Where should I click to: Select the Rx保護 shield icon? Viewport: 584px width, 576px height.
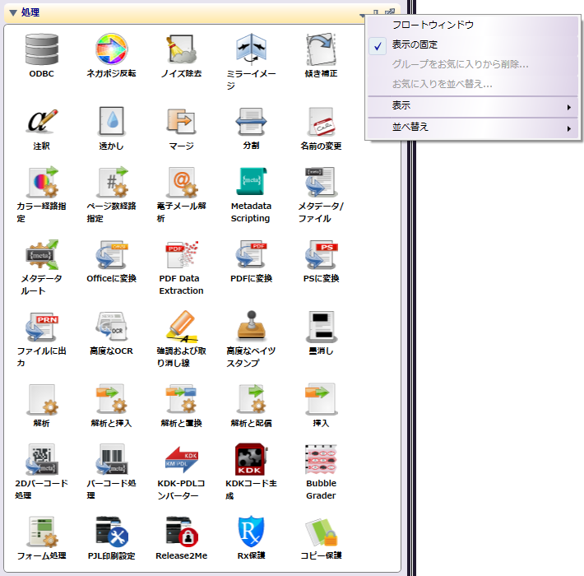tap(251, 532)
